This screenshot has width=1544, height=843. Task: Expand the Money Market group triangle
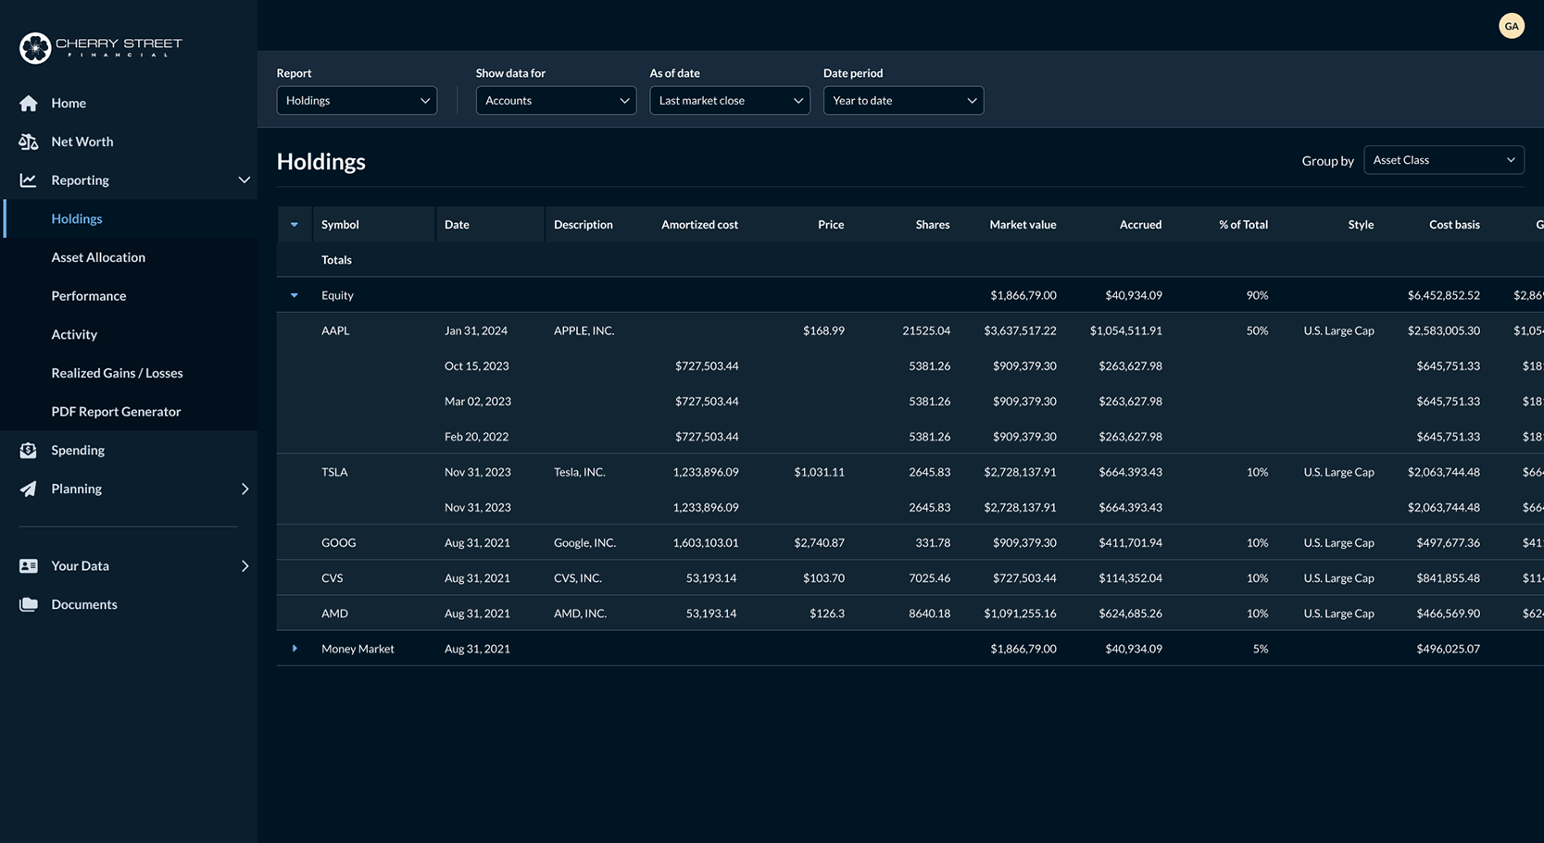tap(295, 649)
